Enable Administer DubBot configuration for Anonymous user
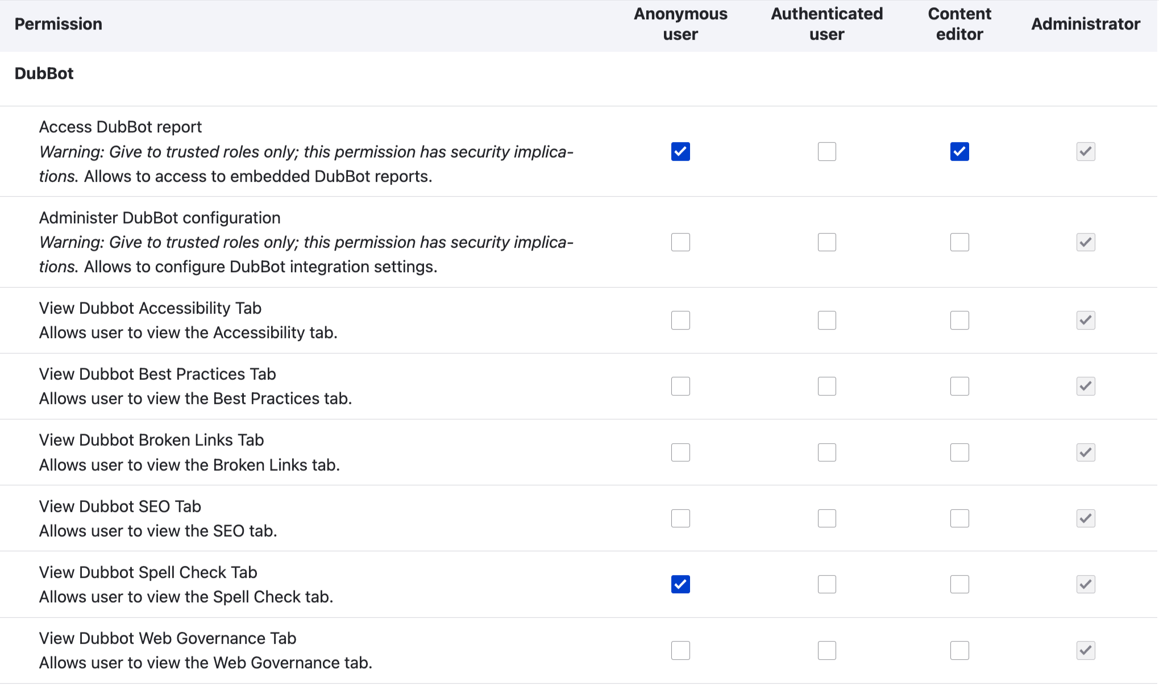 click(680, 242)
